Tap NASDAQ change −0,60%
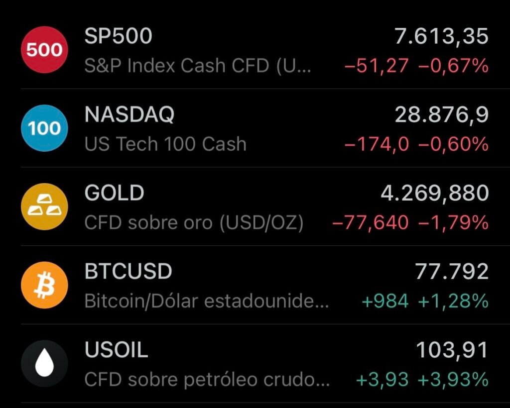The height and width of the screenshot is (408, 510). point(453,144)
